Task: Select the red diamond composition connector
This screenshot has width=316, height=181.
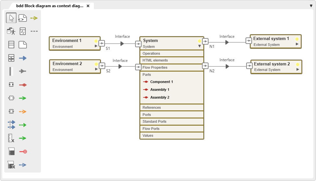Action: pyautogui.click(x=22, y=85)
